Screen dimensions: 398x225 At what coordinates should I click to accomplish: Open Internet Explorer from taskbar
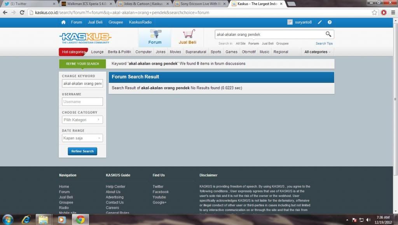[x=26, y=219]
